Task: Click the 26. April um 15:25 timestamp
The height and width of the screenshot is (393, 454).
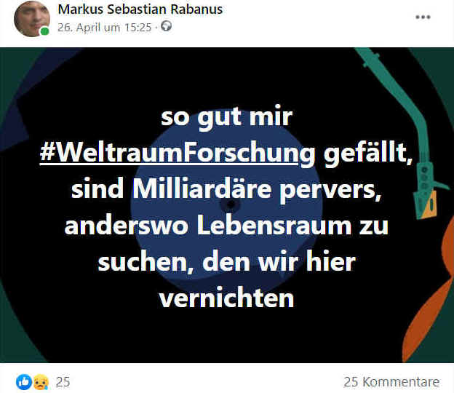Action: coord(105,28)
